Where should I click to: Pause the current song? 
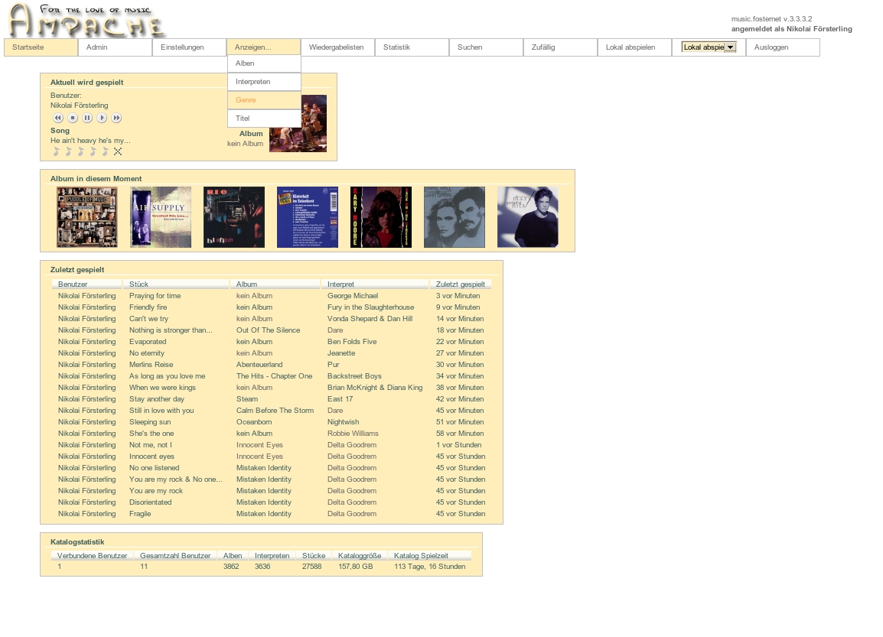(x=87, y=118)
